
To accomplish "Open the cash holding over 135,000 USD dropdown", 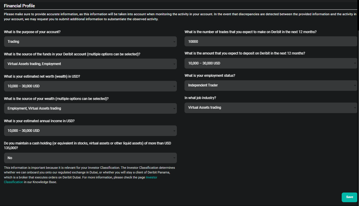I will coord(90,158).
